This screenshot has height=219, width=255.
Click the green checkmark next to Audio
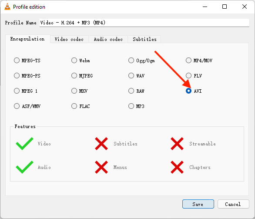(24, 167)
